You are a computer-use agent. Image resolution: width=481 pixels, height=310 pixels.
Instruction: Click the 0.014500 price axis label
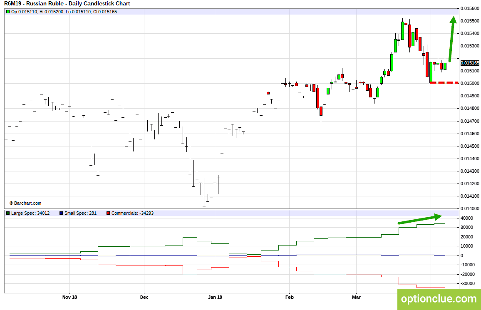point(470,146)
